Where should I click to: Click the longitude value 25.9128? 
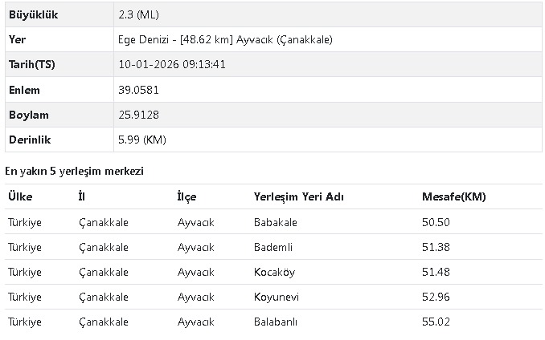136,115
